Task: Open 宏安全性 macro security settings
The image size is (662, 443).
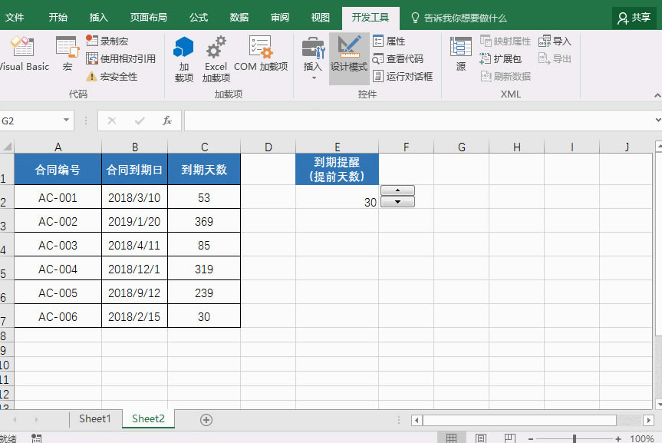Action: point(112,77)
